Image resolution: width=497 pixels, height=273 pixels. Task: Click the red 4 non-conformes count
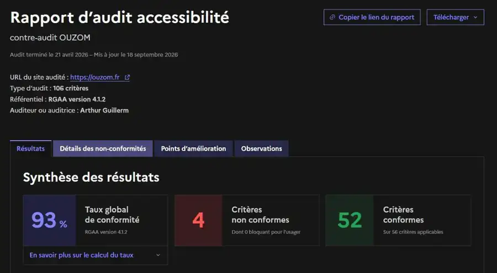[198, 221]
